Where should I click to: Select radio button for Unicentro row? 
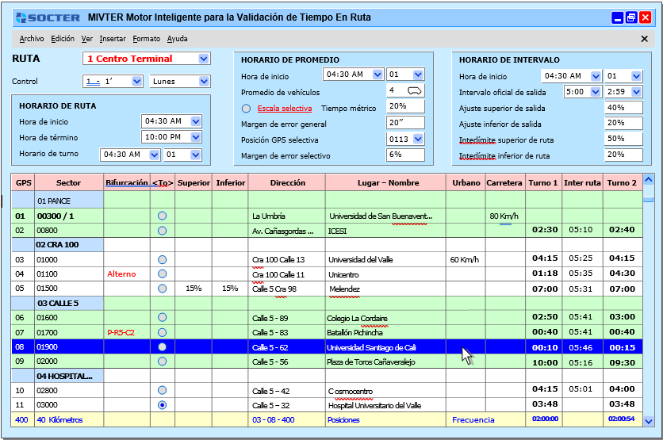(x=162, y=274)
